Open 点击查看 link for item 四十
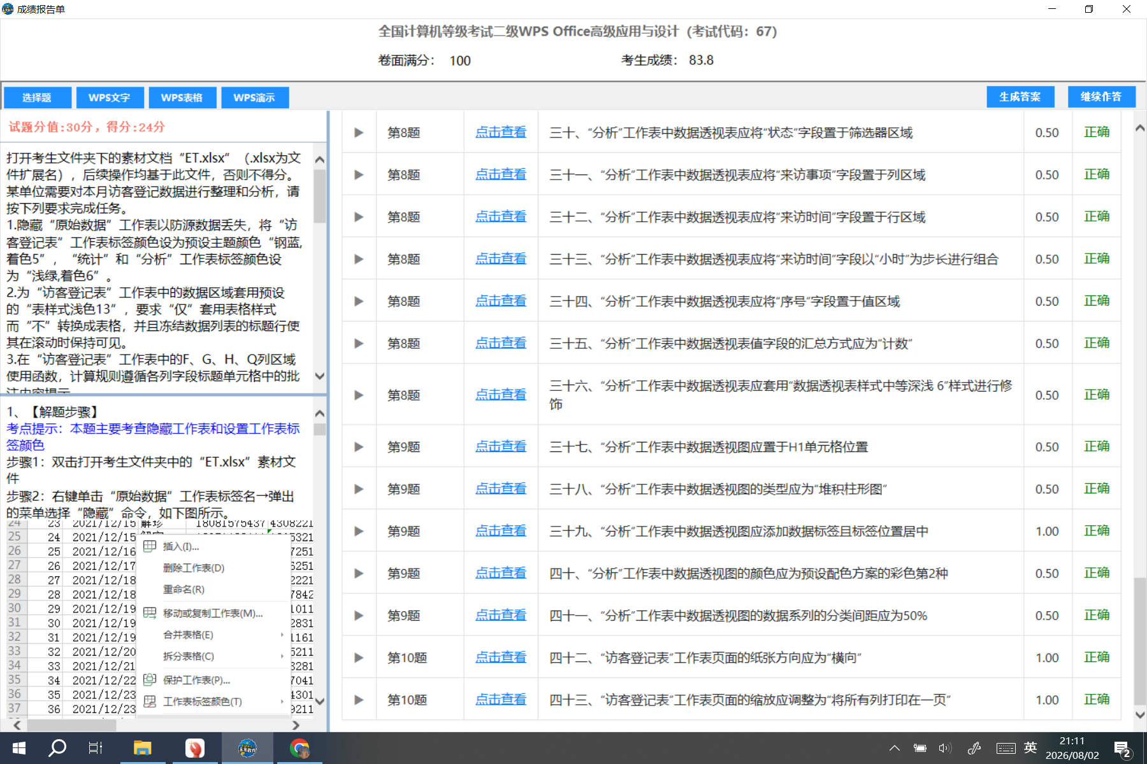 pos(501,573)
